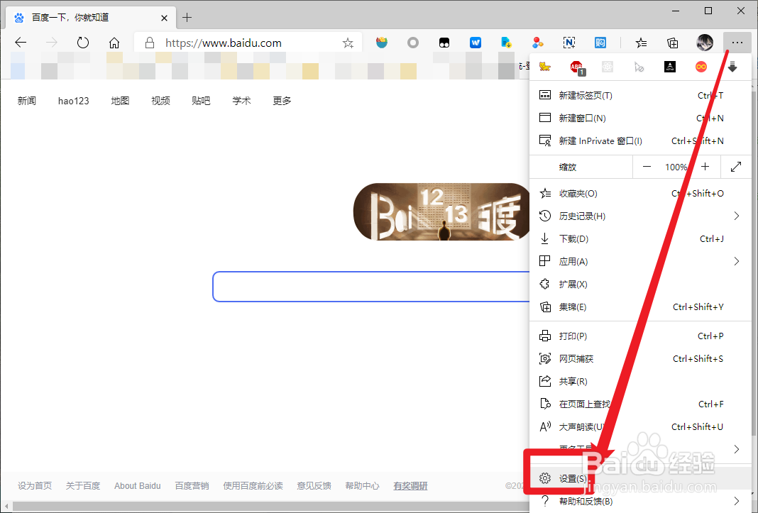Viewport: 758px width, 513px height.
Task: Open the AdBlock Plus extension icon
Action: pyautogui.click(x=577, y=67)
